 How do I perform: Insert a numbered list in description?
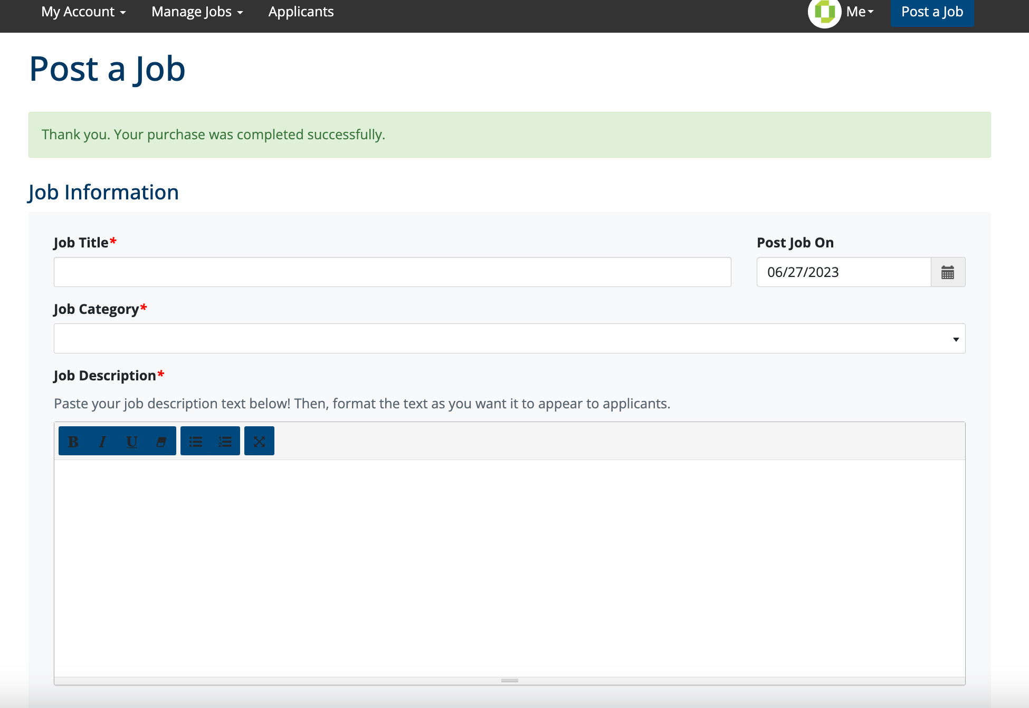coord(225,441)
